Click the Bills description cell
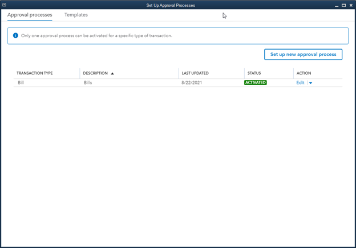The width and height of the screenshot is (356, 248). pyautogui.click(x=88, y=83)
